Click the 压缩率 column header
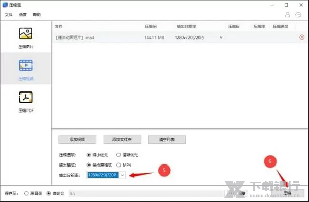The image size is (309, 202). click(260, 26)
